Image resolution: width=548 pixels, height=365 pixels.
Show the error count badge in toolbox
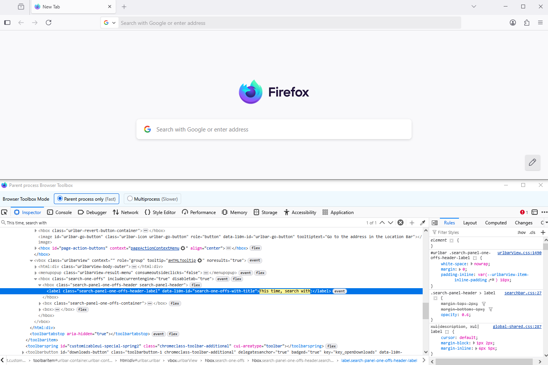(524, 212)
